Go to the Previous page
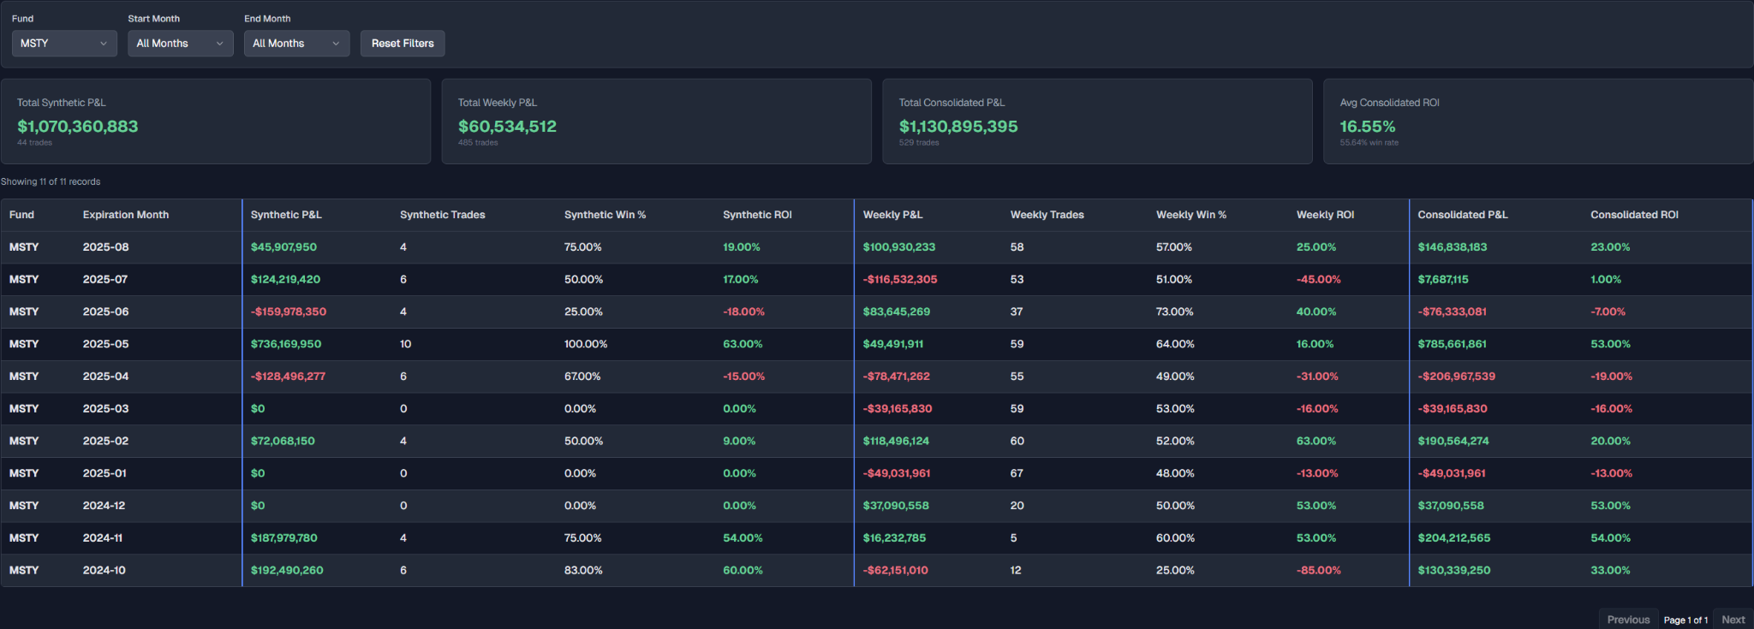The image size is (1754, 629). click(1627, 620)
